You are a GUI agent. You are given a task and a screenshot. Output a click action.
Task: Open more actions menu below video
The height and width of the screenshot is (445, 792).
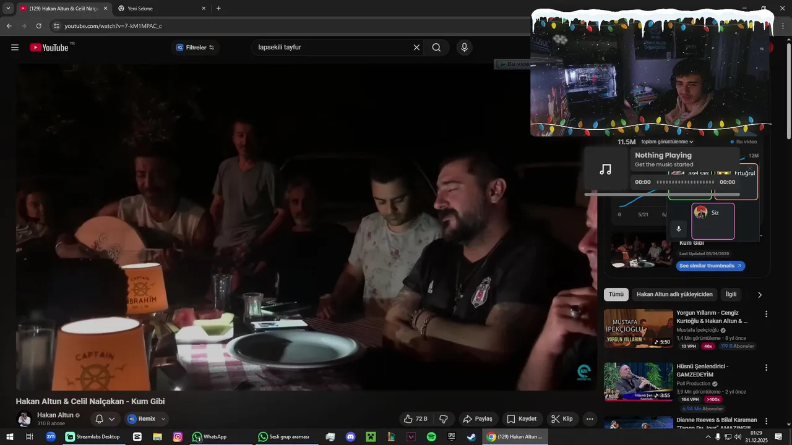pyautogui.click(x=590, y=419)
